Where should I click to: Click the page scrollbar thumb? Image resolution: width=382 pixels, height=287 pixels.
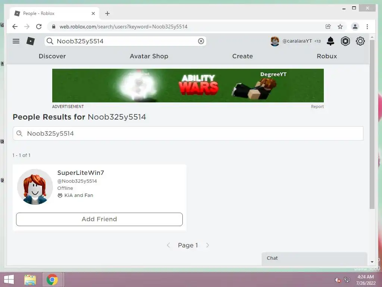point(372,124)
